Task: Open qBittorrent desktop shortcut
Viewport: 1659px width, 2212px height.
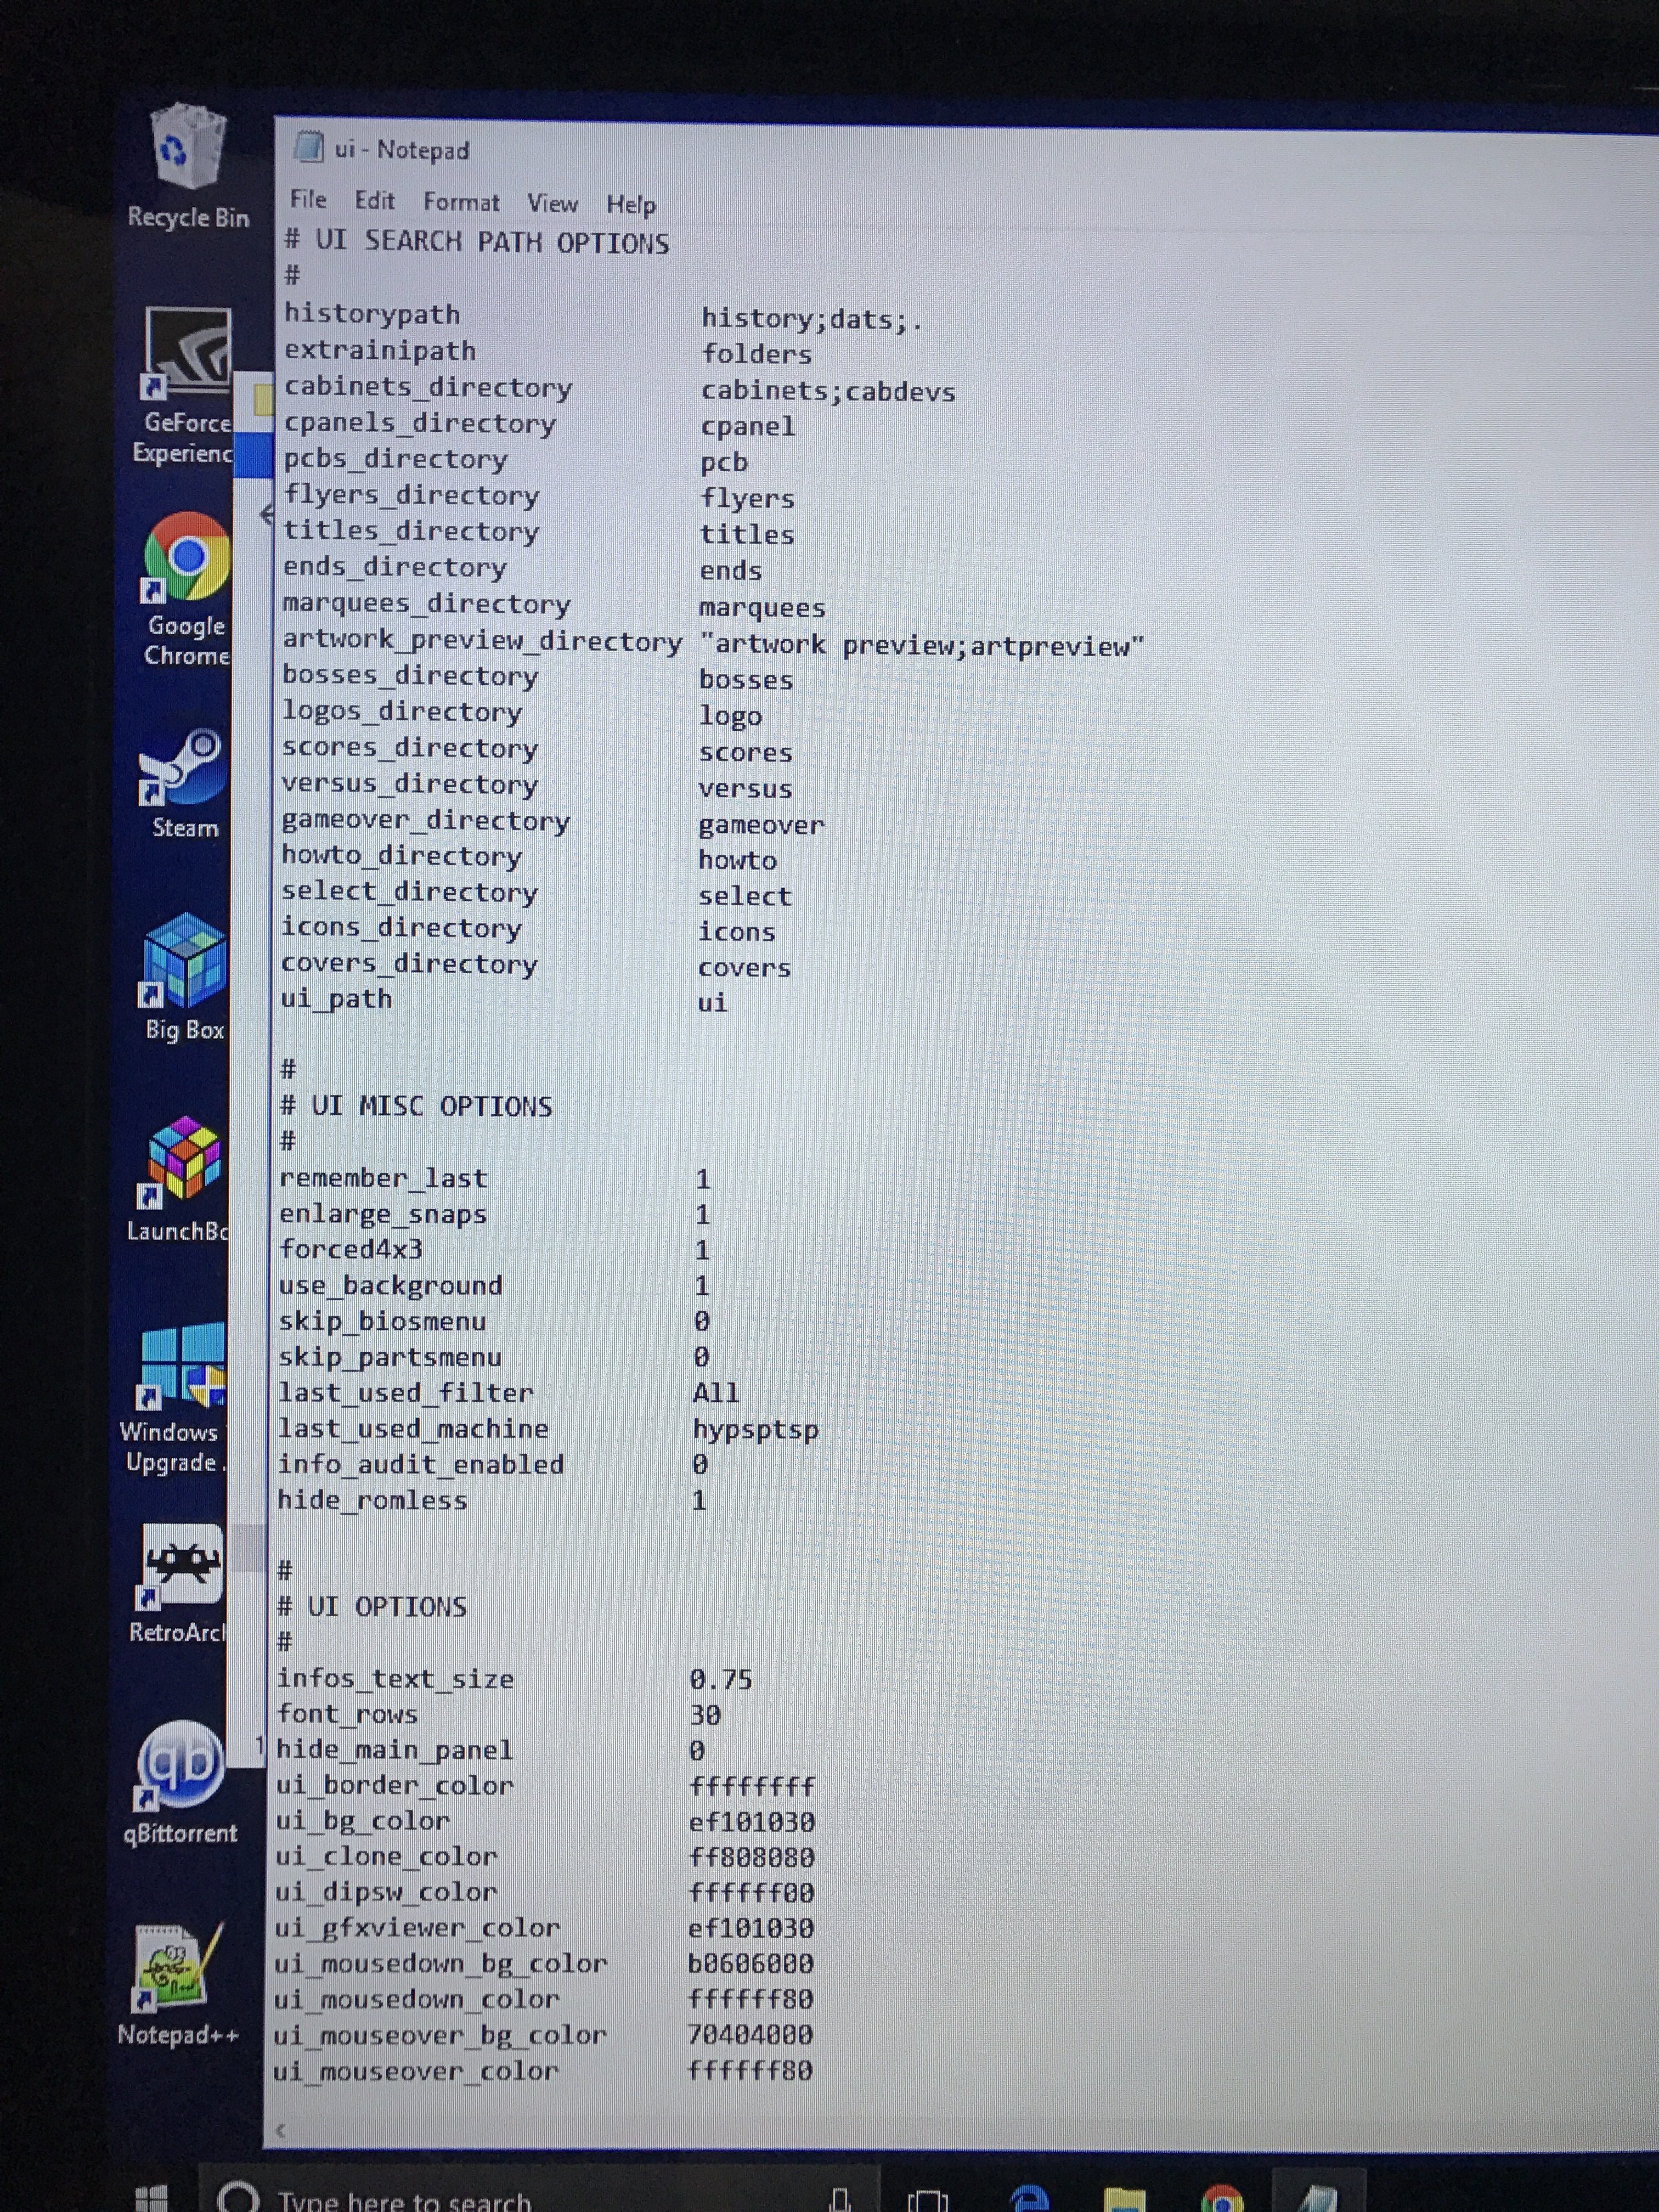Action: point(181,1782)
